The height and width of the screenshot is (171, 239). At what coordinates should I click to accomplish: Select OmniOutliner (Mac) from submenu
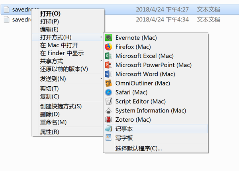pos(156,83)
